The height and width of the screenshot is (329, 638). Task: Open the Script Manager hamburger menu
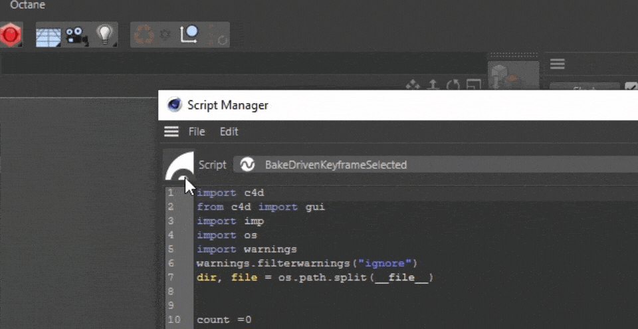coord(171,132)
